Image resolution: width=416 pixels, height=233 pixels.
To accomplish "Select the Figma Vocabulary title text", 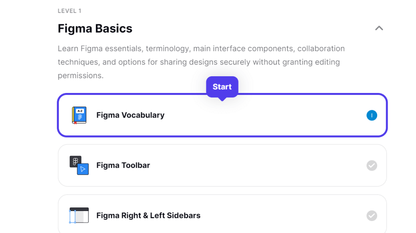I will coord(130,115).
